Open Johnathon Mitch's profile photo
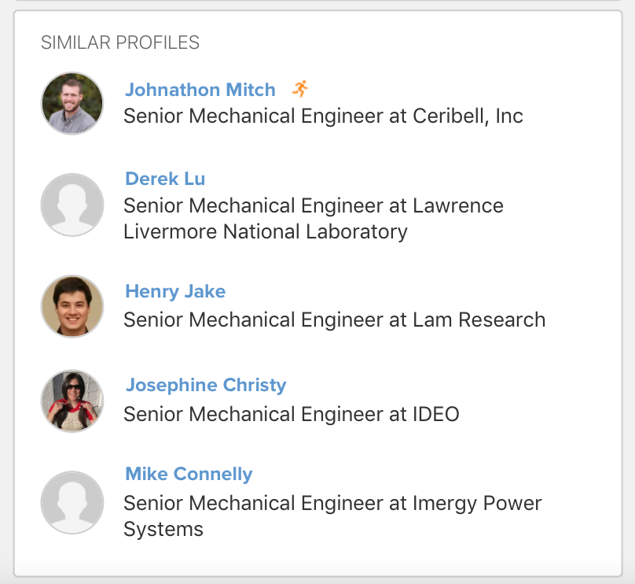The height and width of the screenshot is (584, 635). pos(72,103)
